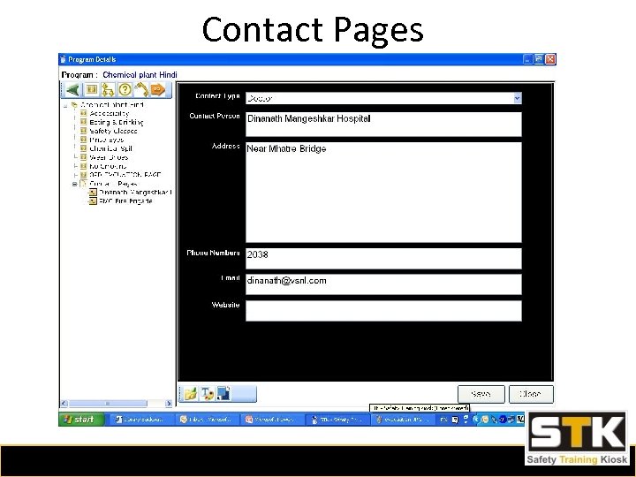Image resolution: width=636 pixels, height=477 pixels.
Task: Click the telephone handset contact icon
Action: tap(141, 89)
